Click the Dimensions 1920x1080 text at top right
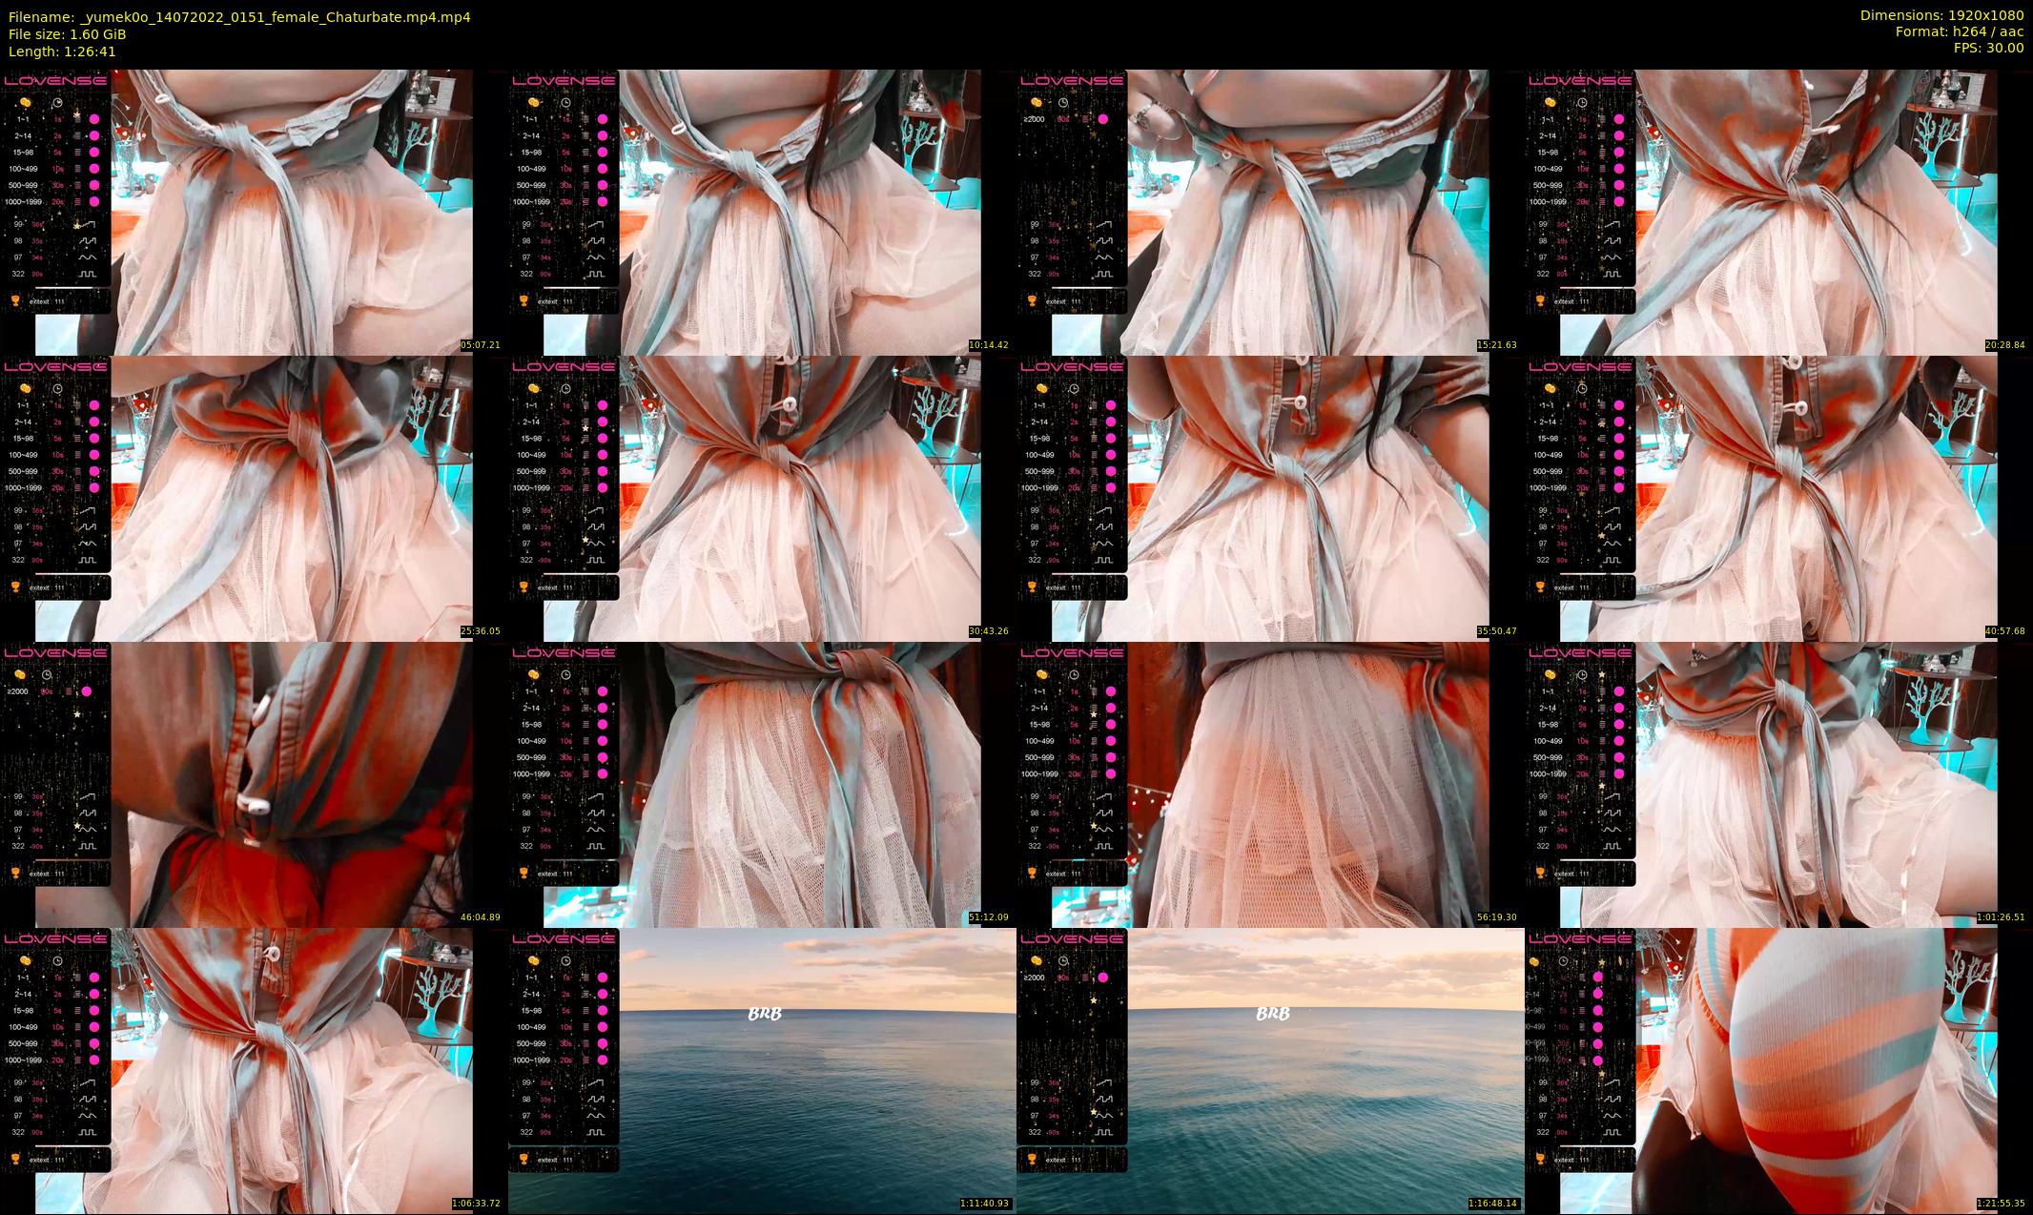This screenshot has height=1215, width=2033. pos(1941,15)
